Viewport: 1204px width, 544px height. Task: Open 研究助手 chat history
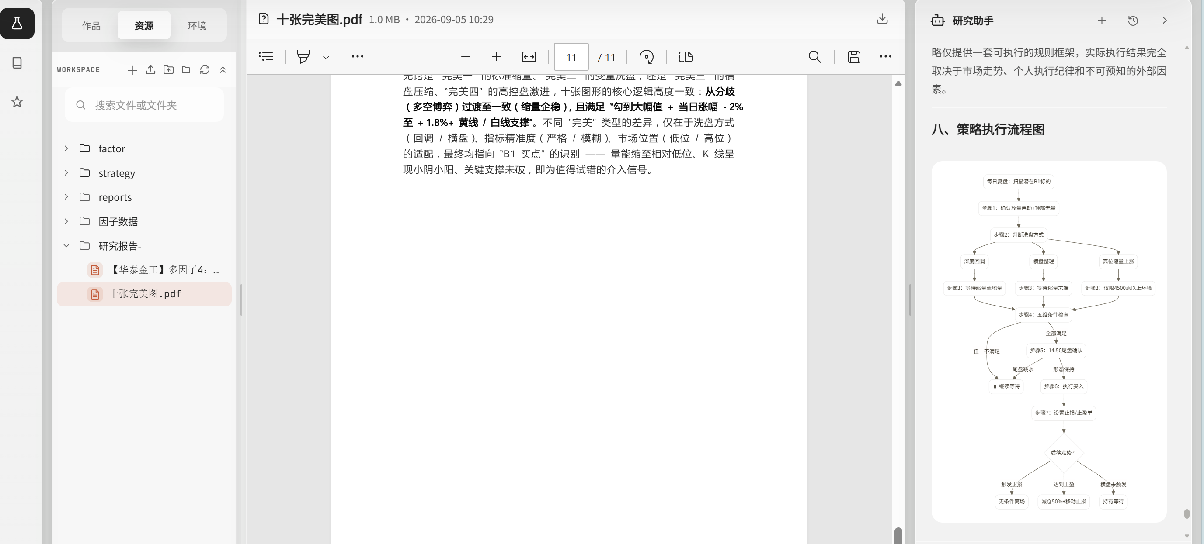point(1133,21)
